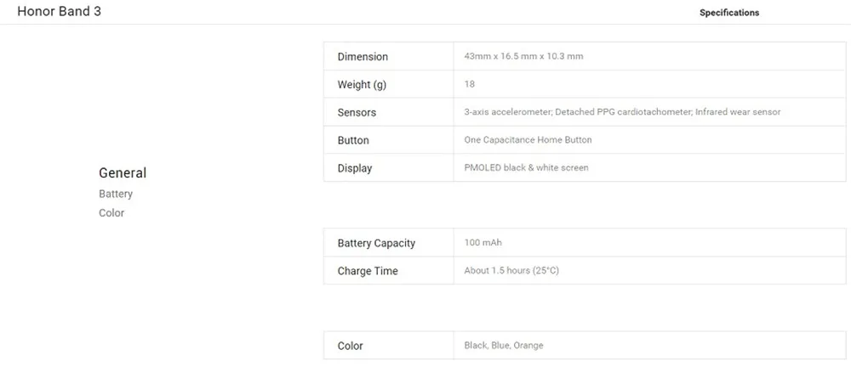Image resolution: width=851 pixels, height=378 pixels.
Task: Click One Capacitance Home Button text
Action: [x=528, y=139]
